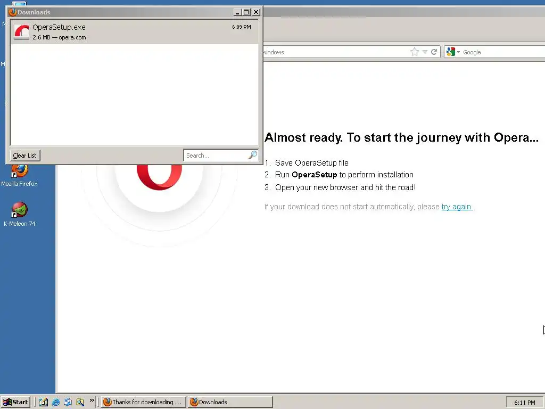Reload the page in Firefox
The width and height of the screenshot is (545, 409).
tap(434, 52)
